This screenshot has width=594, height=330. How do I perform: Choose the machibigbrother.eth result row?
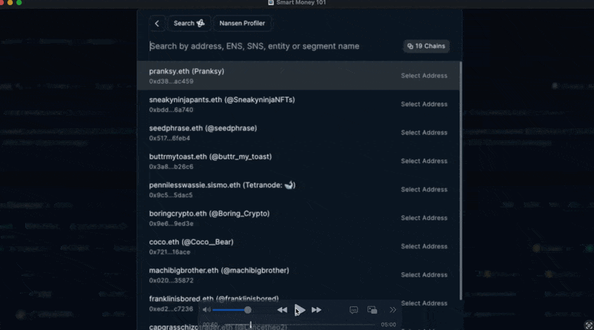[298, 274]
